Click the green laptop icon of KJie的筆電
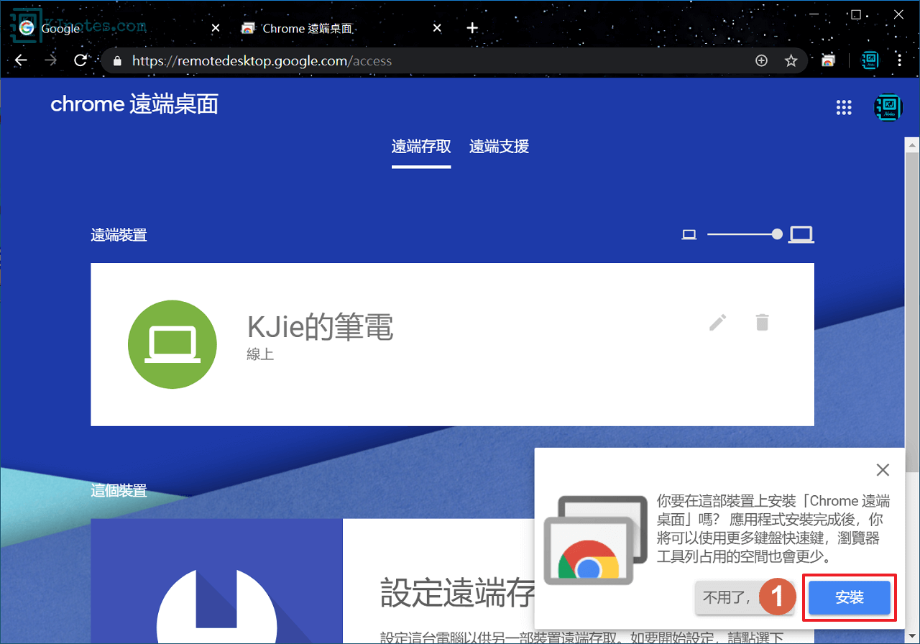 173,345
